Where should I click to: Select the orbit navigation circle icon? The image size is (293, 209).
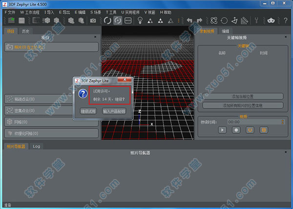pos(107,21)
